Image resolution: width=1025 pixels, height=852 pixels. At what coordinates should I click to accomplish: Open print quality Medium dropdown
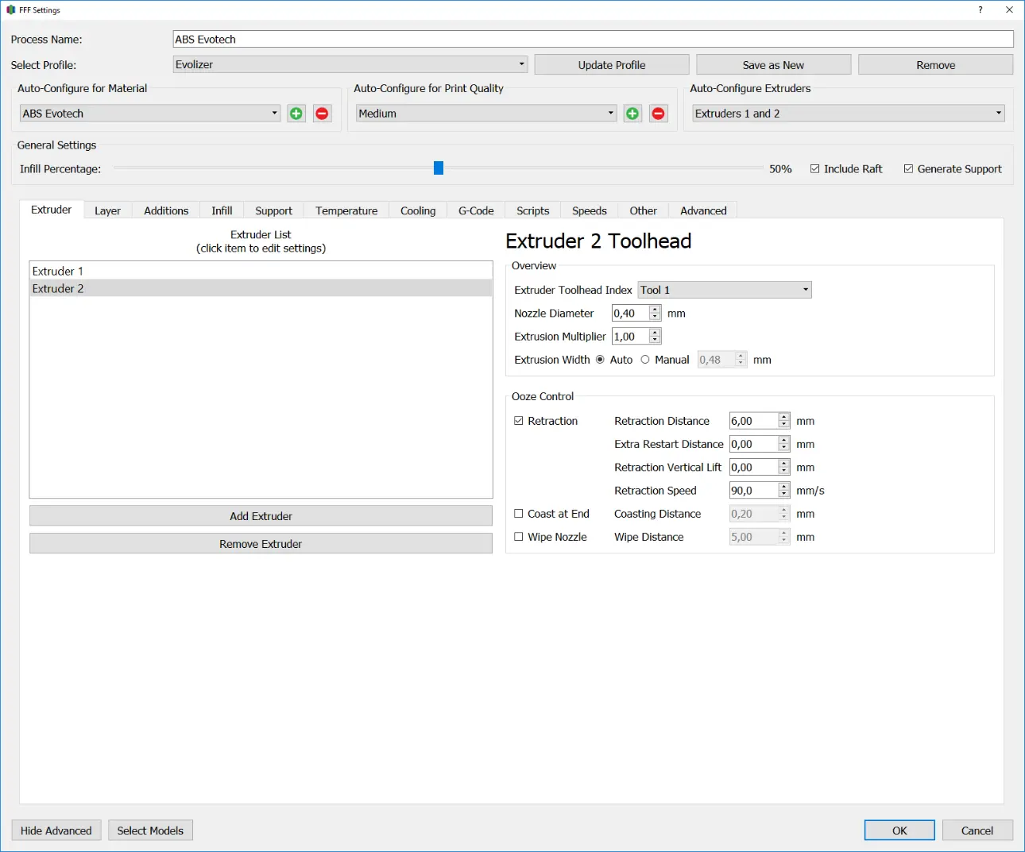click(x=486, y=114)
